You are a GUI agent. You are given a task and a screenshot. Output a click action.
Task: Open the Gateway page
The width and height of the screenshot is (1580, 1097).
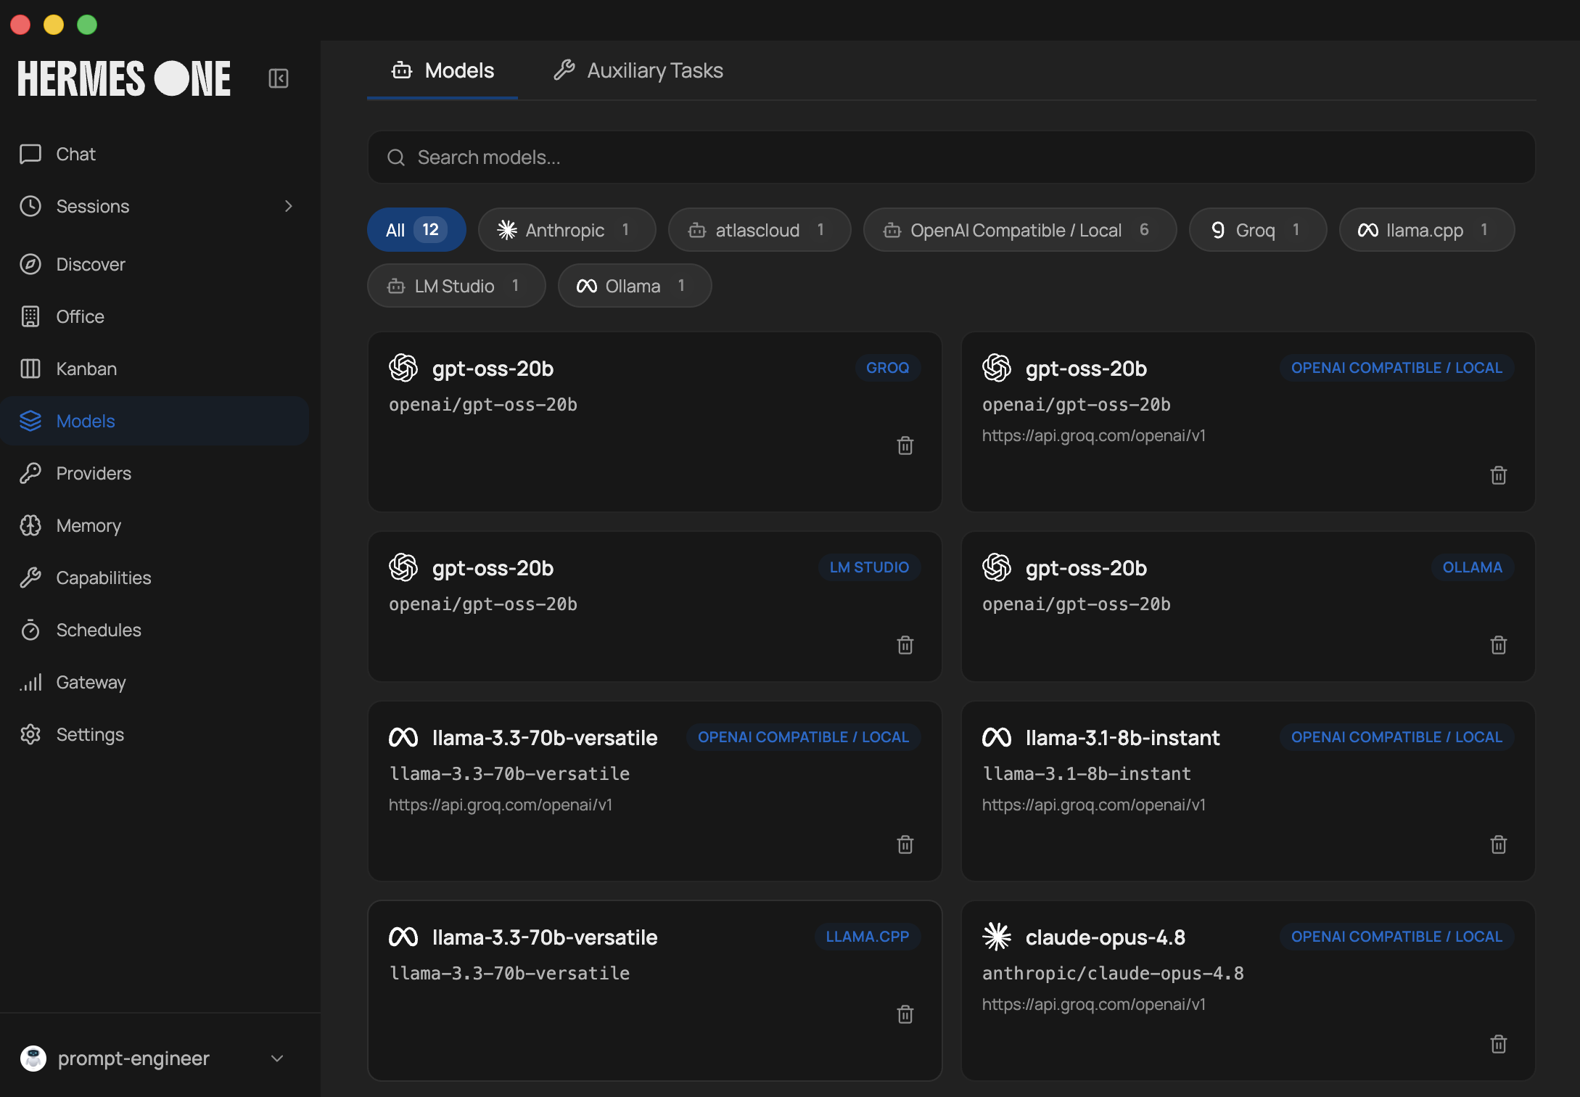[155, 682]
